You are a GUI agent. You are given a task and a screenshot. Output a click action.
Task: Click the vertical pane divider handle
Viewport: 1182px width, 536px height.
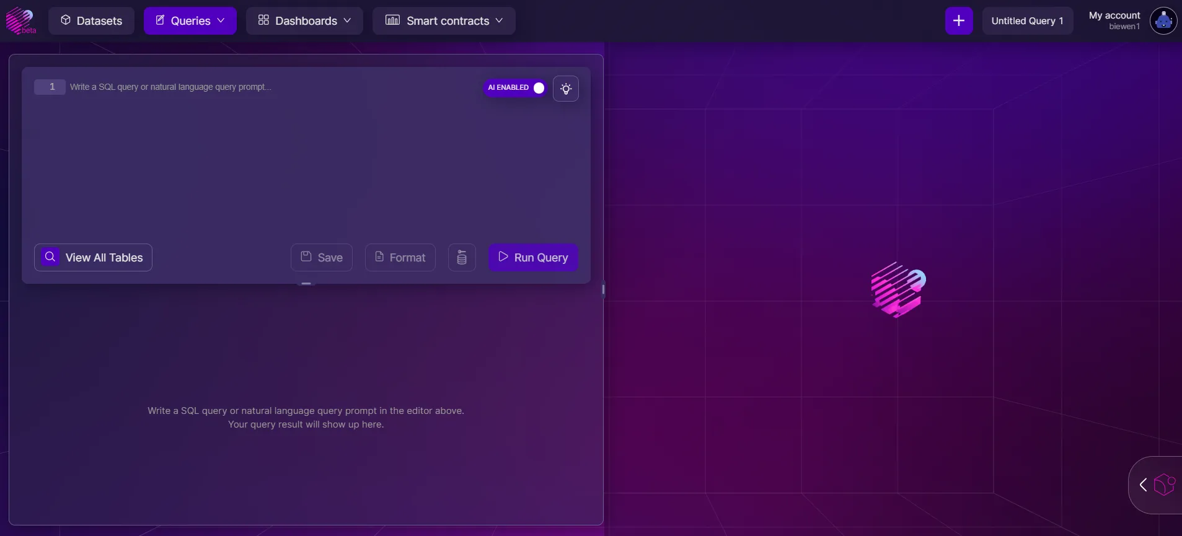[x=603, y=289]
